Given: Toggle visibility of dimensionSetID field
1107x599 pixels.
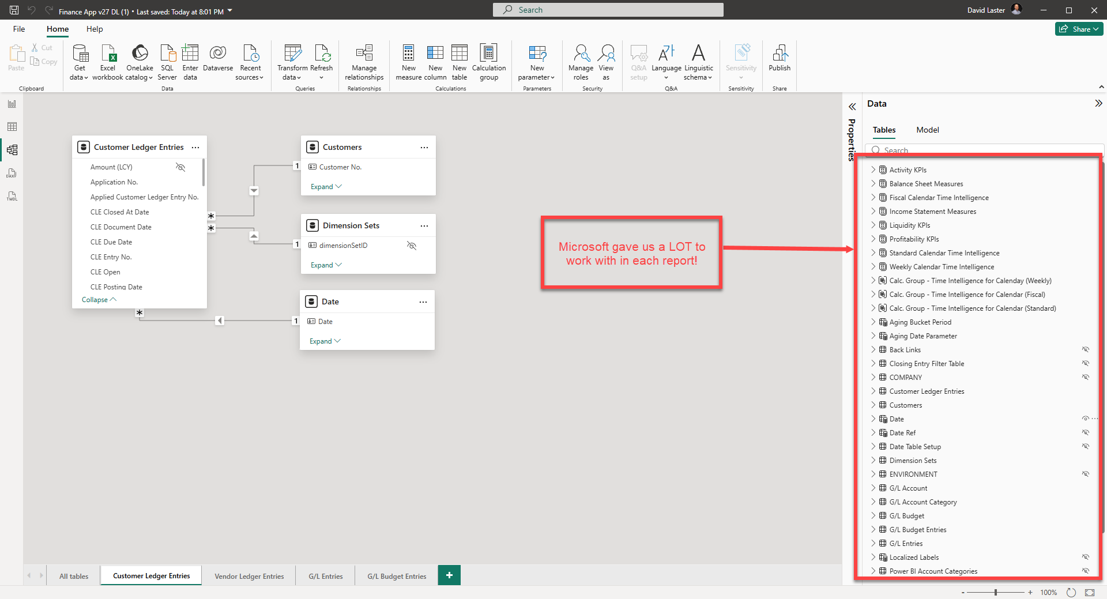Looking at the screenshot, I should pos(411,246).
